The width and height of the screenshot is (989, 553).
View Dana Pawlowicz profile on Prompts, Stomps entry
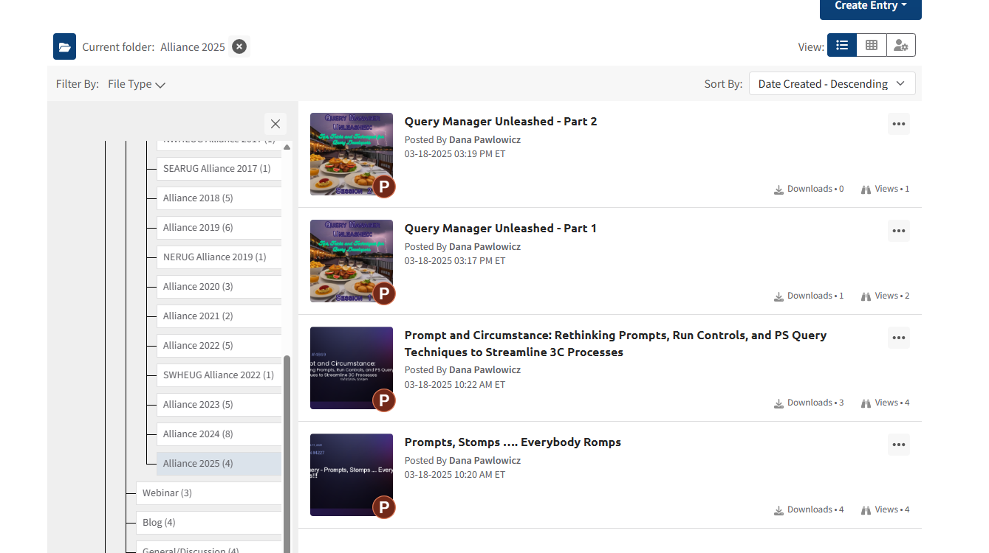[x=485, y=461]
